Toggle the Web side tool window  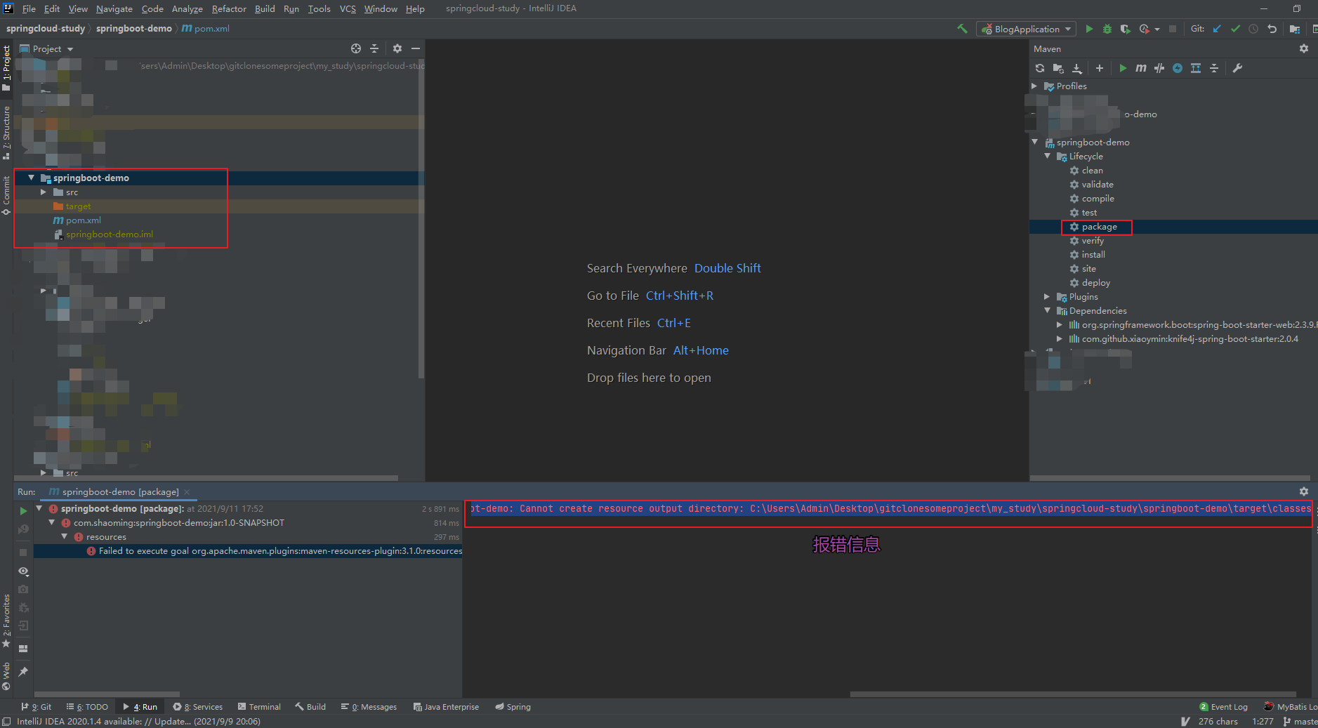click(6, 675)
